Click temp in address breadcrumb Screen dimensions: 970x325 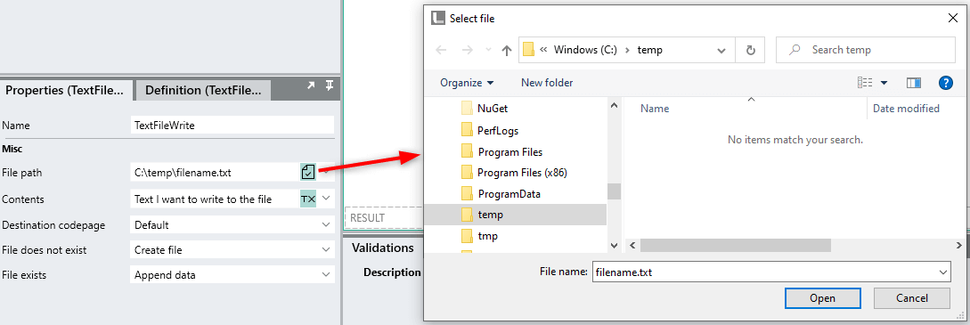point(649,50)
